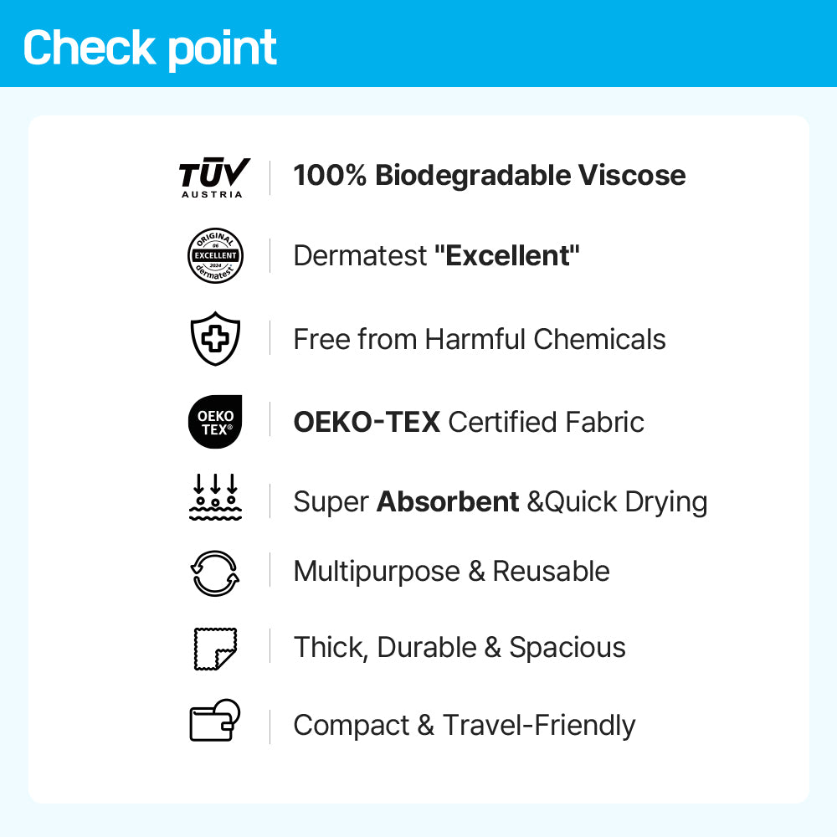837x837 pixels.
Task: Click the reusable circular arrows icon
Action: (x=215, y=573)
